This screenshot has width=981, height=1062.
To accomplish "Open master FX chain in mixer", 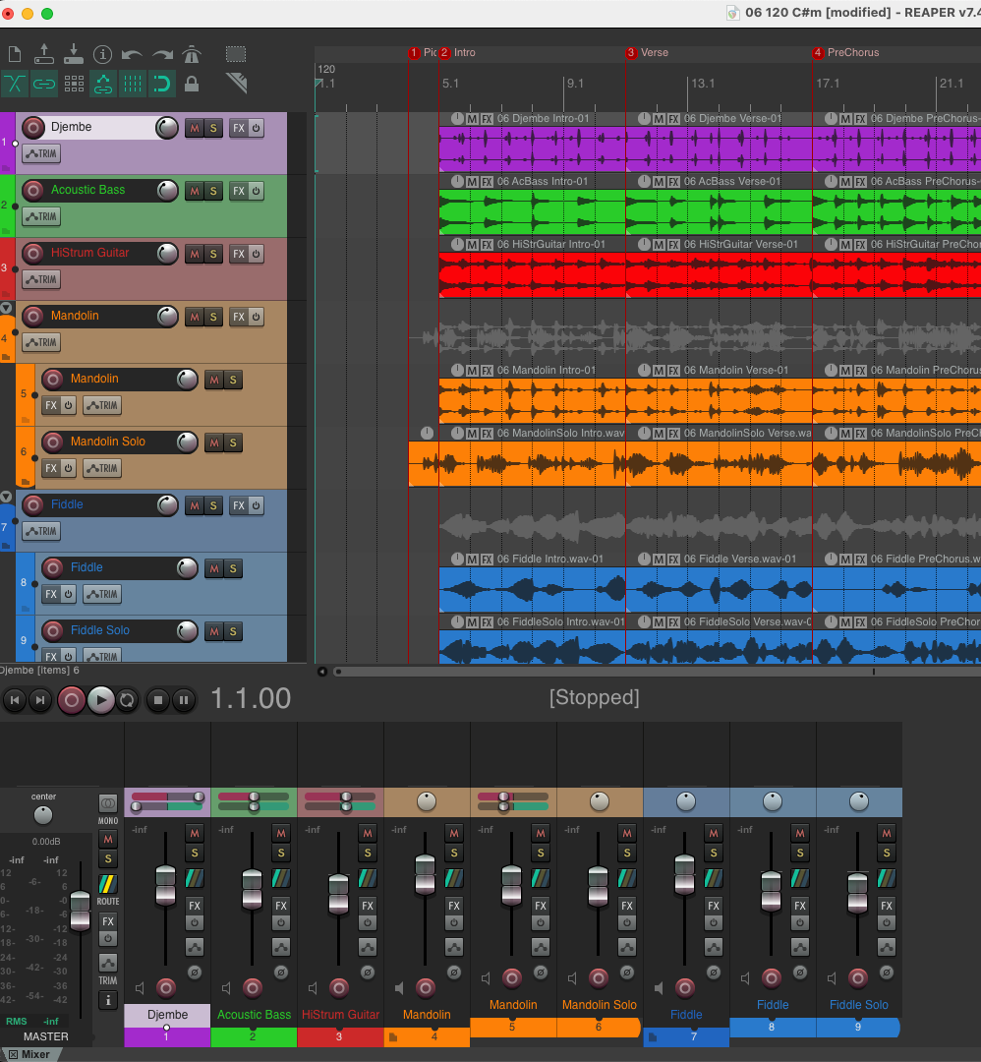I will click(x=108, y=921).
